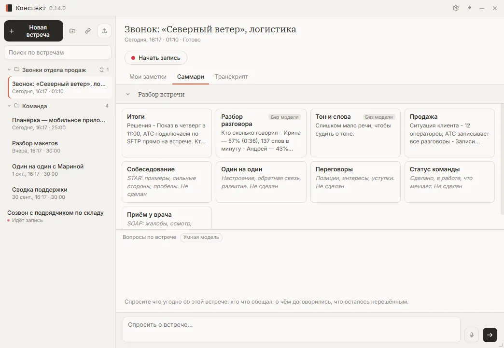Viewport: 504px width, 348px height.
Task: Open the Тон и слова card
Action: click(x=355, y=133)
